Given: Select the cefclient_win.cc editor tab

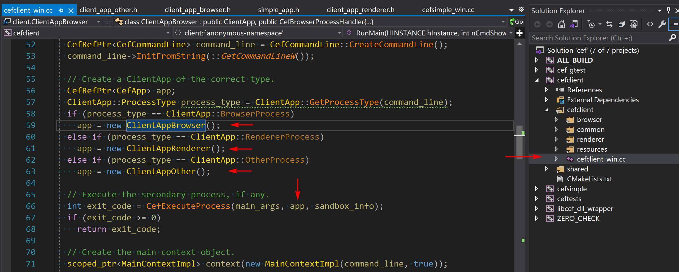Looking at the screenshot, I should tap(28, 10).
